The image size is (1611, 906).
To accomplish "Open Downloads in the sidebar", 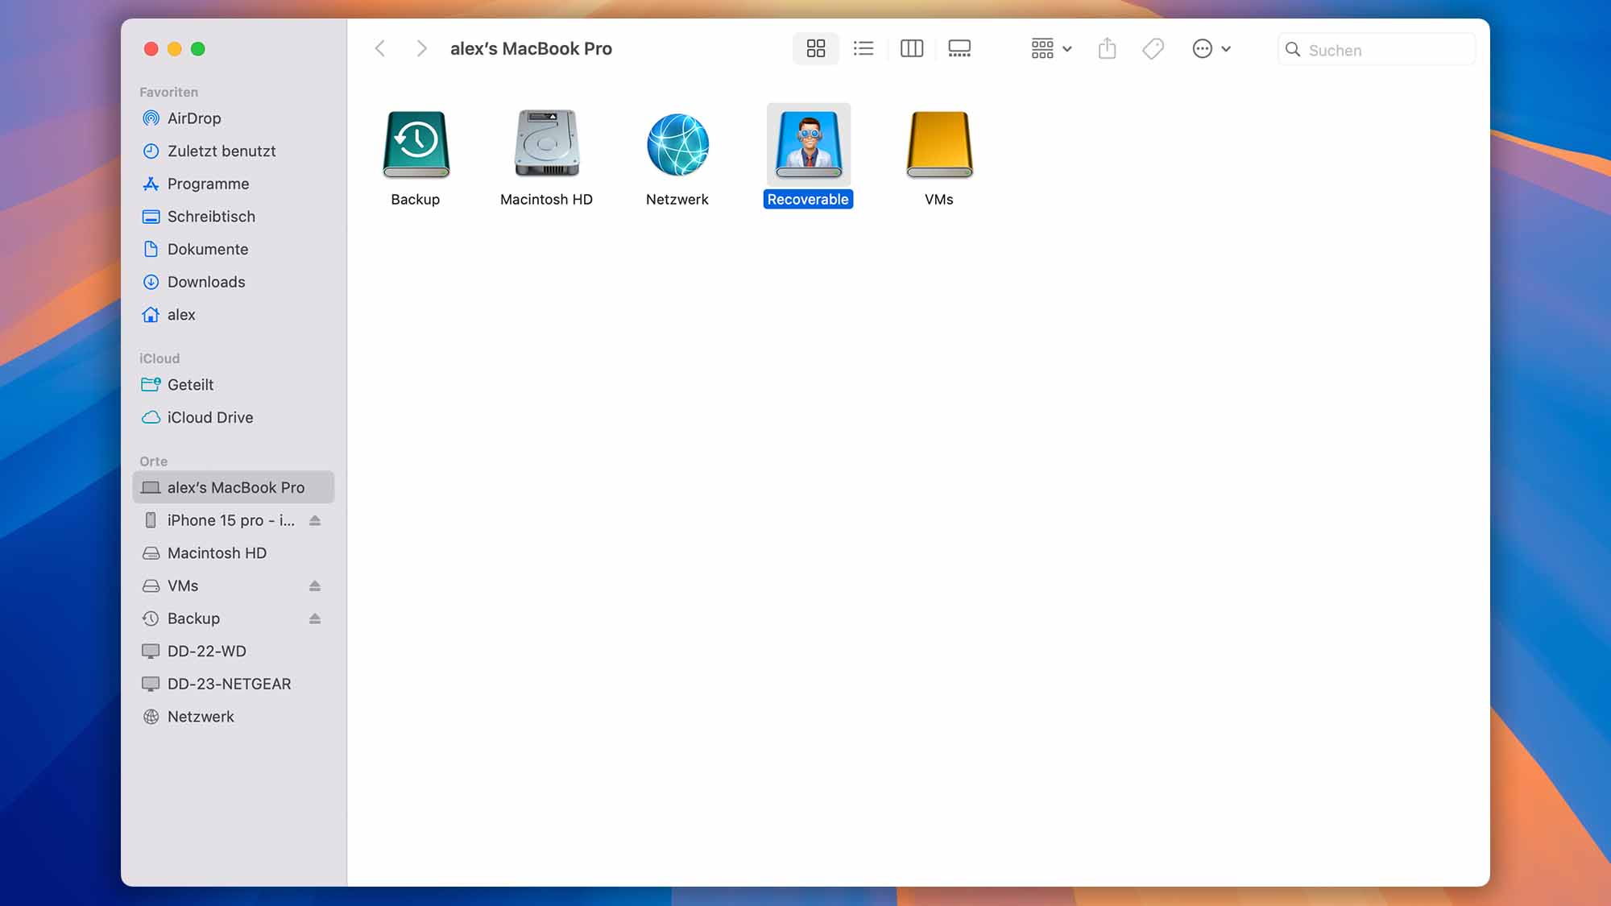I will pyautogui.click(x=234, y=282).
